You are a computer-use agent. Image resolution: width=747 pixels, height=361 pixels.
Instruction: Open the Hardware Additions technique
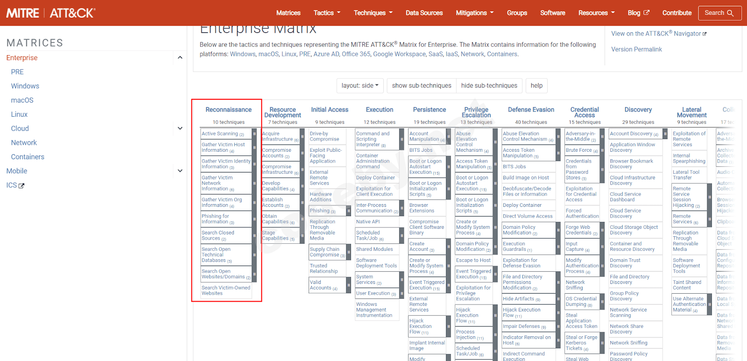click(321, 197)
